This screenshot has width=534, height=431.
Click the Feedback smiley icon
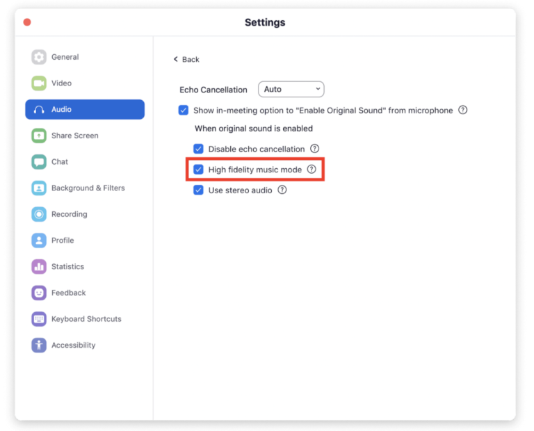pyautogui.click(x=39, y=293)
